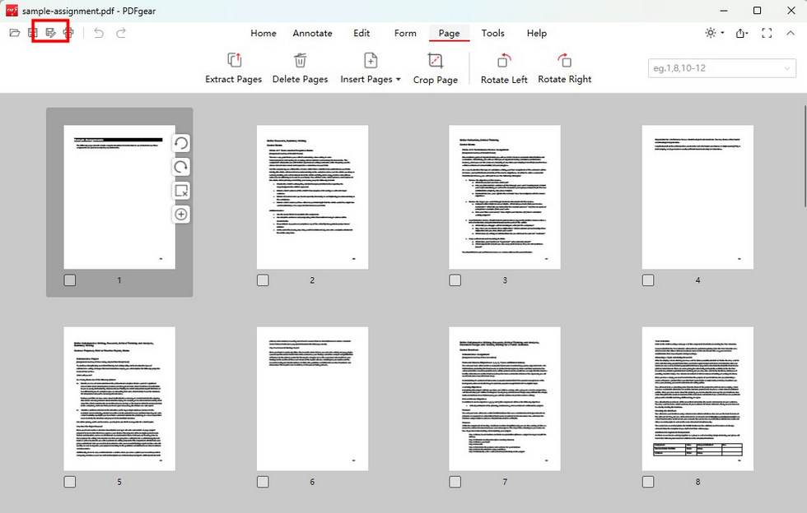The height and width of the screenshot is (513, 807).
Task: Select the thumbnail of page 3
Action: point(504,197)
